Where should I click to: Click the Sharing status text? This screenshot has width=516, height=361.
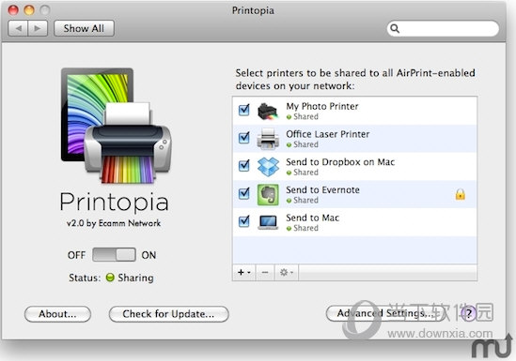pyautogui.click(x=135, y=278)
